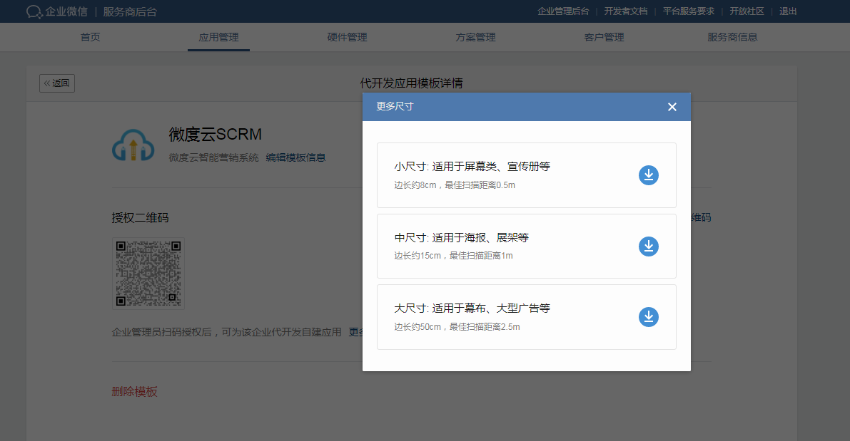
Task: Select the 中尺寸 海报、展架 card
Action: (527, 247)
